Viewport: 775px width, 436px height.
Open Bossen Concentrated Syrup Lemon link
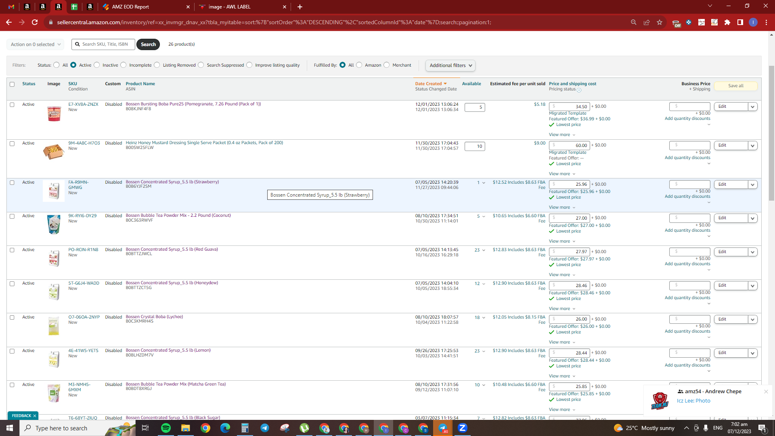click(168, 350)
